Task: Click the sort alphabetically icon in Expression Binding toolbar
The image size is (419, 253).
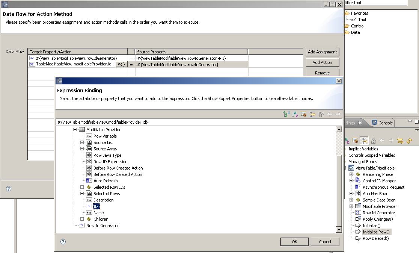Action: [295, 114]
